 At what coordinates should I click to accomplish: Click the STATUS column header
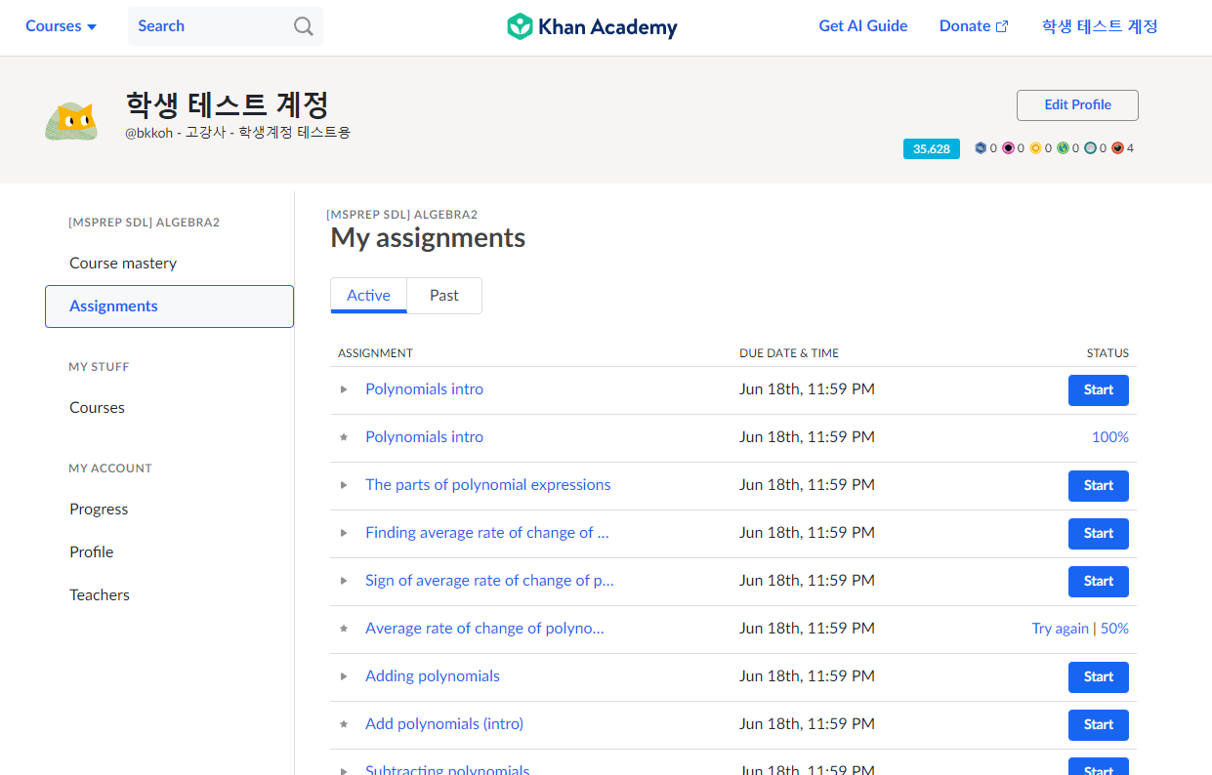[1108, 353]
